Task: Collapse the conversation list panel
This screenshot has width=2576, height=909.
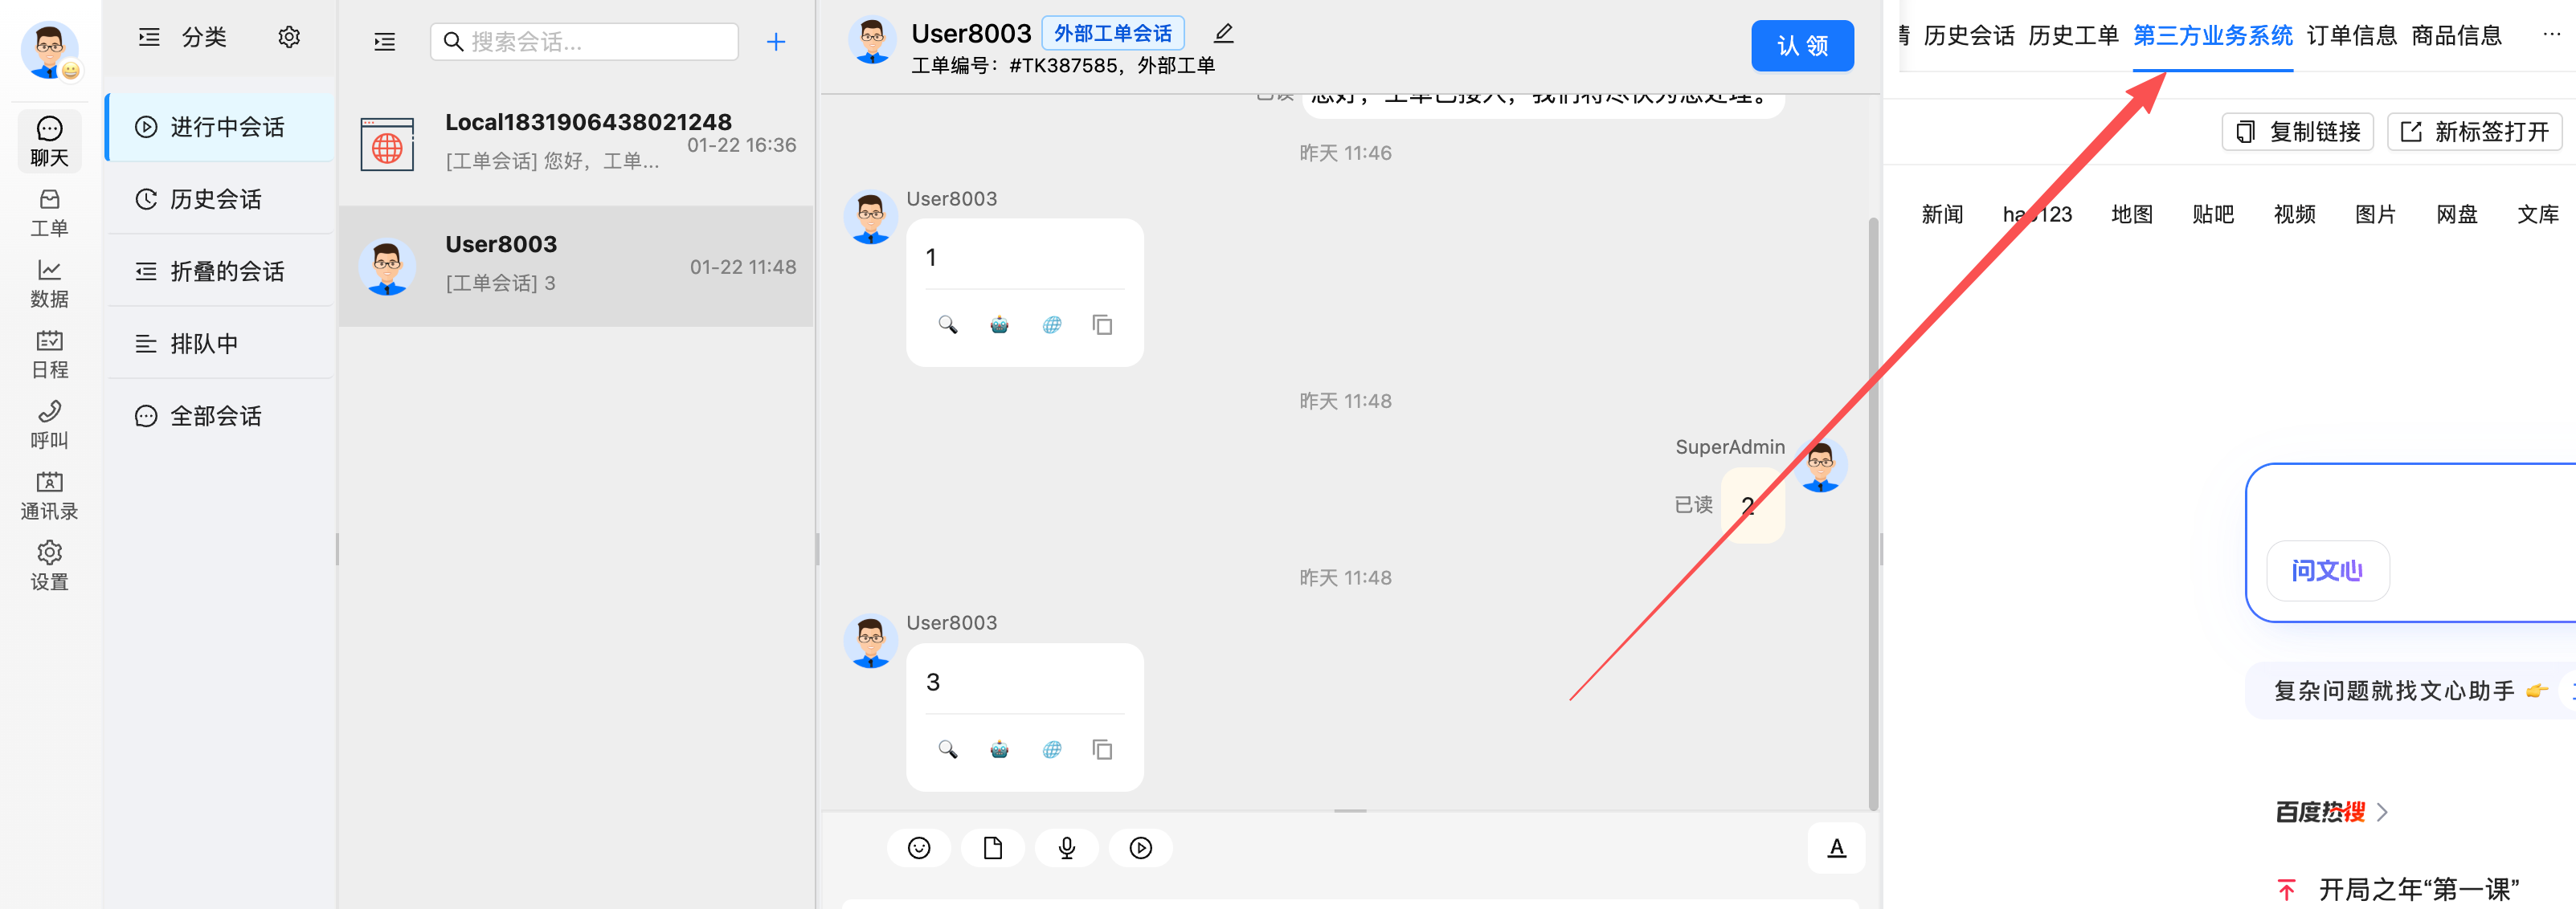Action: tap(384, 42)
